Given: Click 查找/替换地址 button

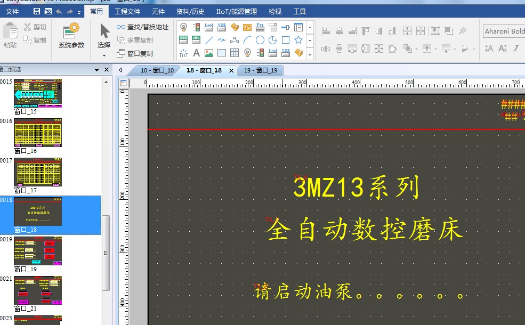Looking at the screenshot, I should coord(143,27).
